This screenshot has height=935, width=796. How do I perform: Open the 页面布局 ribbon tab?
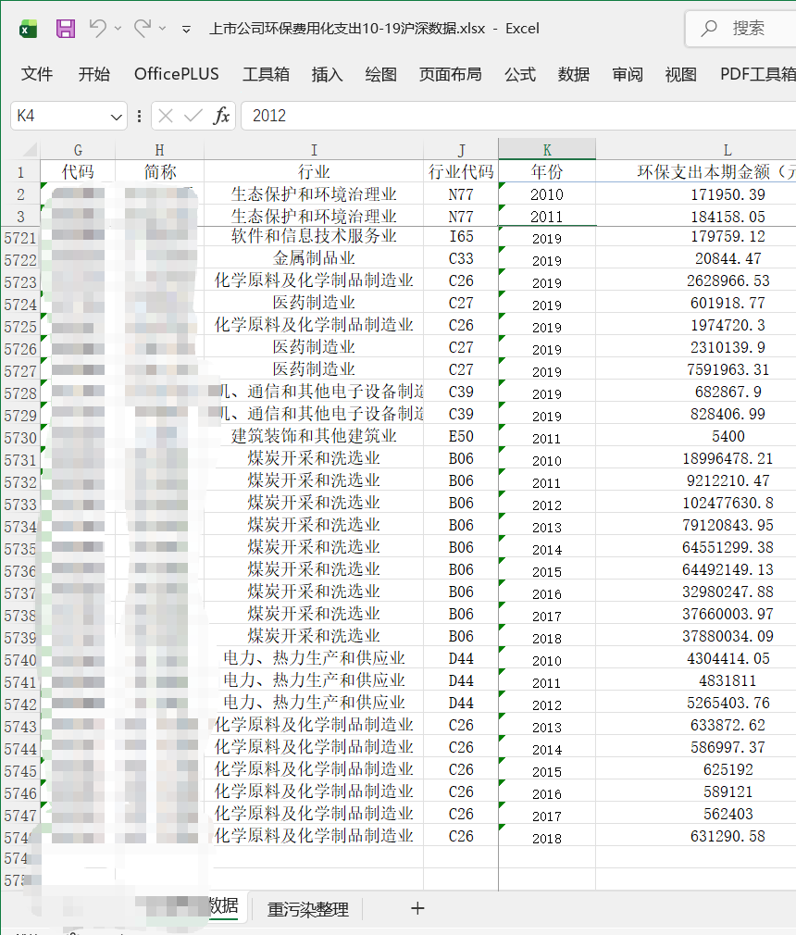click(450, 74)
